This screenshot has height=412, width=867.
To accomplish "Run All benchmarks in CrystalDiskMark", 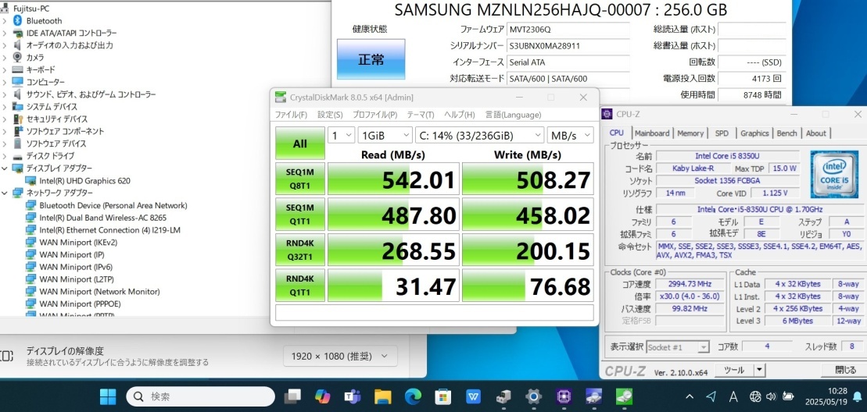I will [299, 144].
